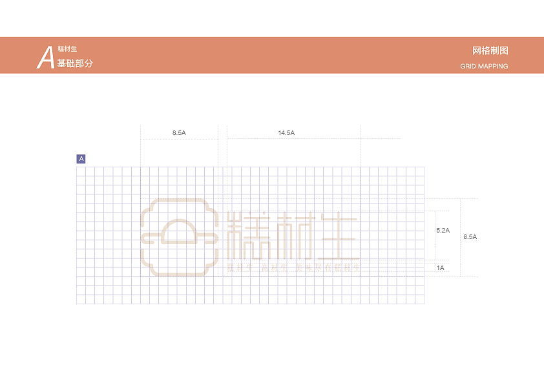Image resolution: width=544 pixels, height=385 pixels.
Task: Toggle the 14.5A width measurement label
Action: click(x=287, y=132)
